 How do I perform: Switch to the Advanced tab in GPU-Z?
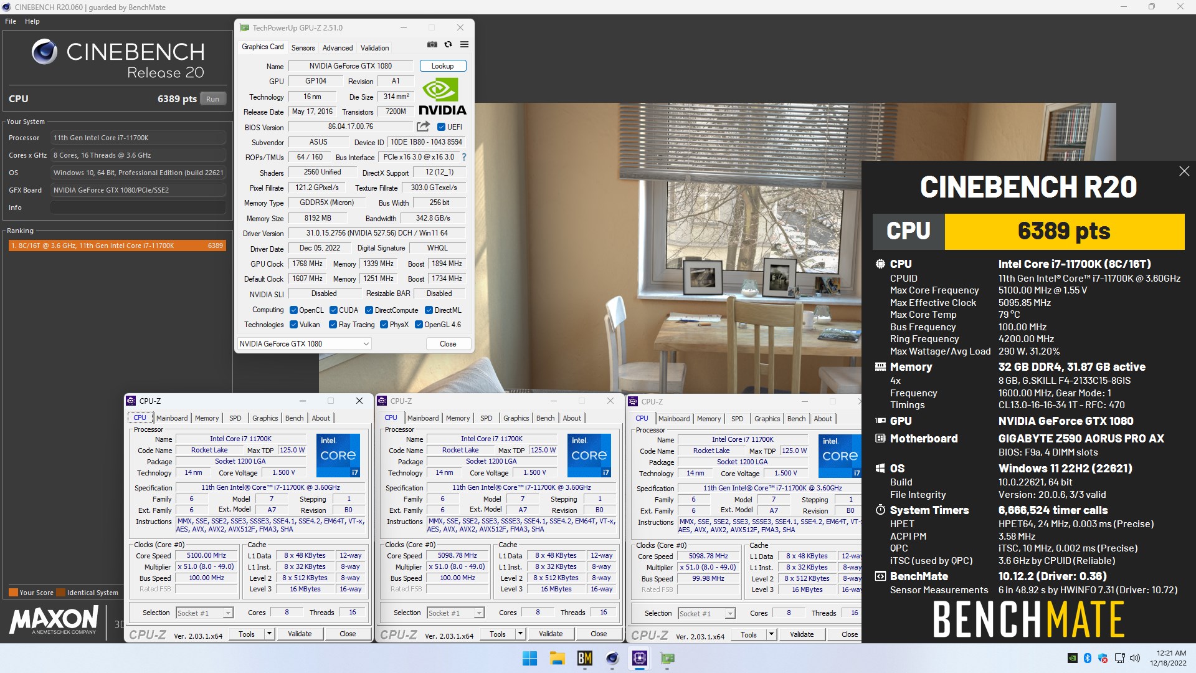click(x=338, y=48)
